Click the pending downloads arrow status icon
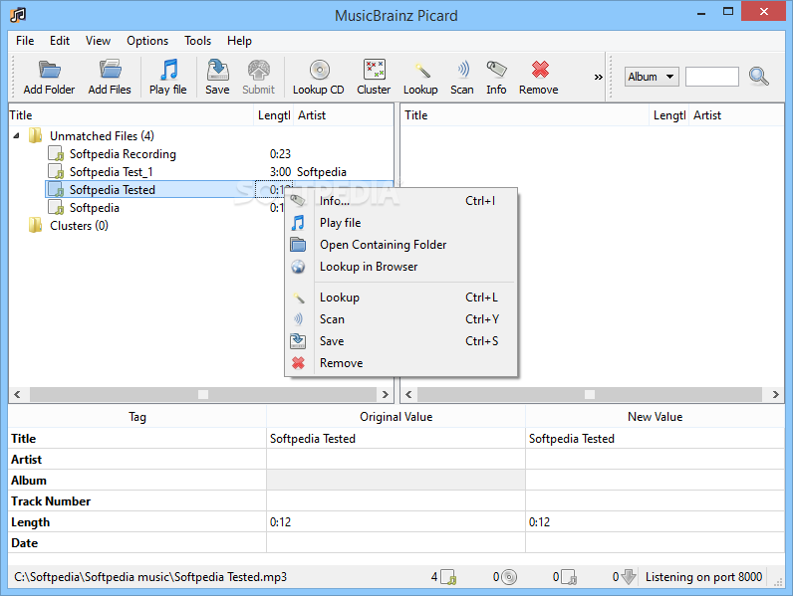This screenshot has width=793, height=596. point(628,577)
